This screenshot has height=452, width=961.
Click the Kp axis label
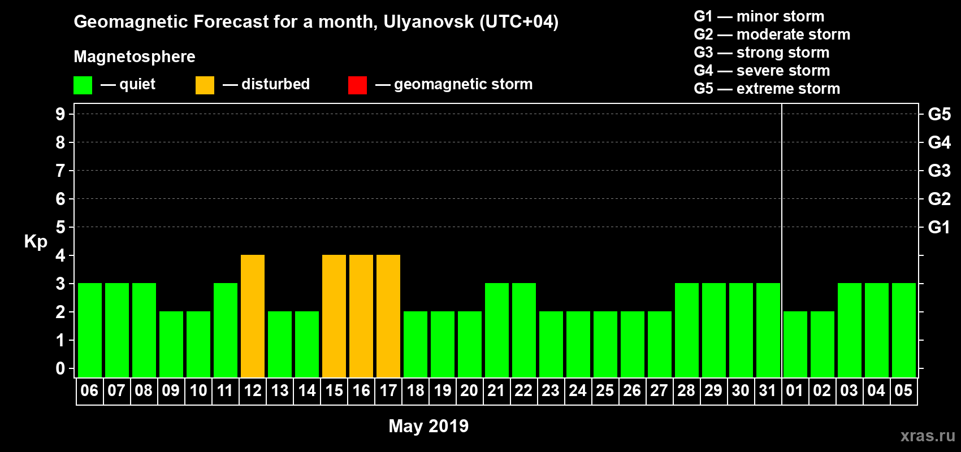36,241
